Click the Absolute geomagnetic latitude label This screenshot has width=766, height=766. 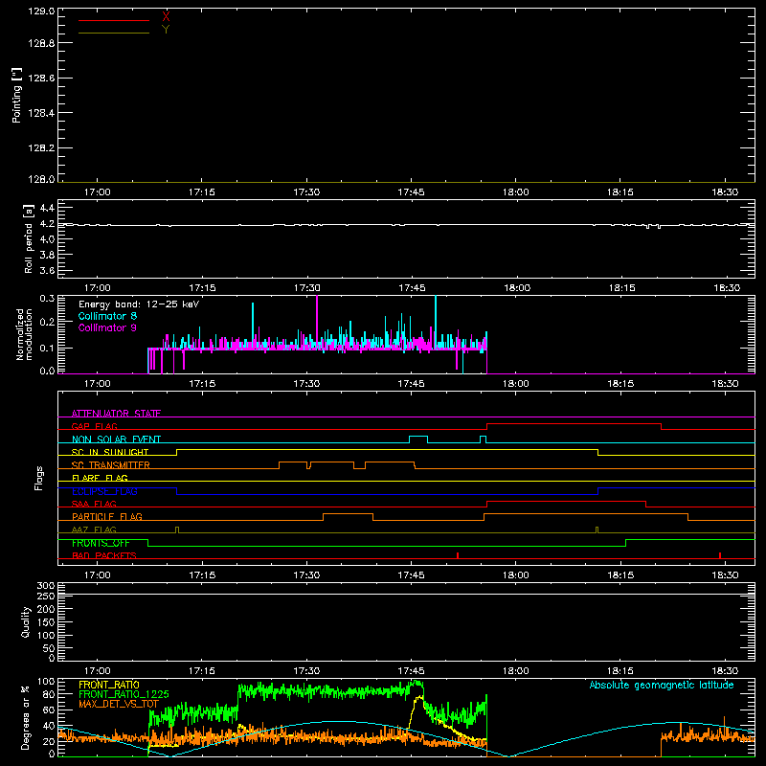coord(662,685)
